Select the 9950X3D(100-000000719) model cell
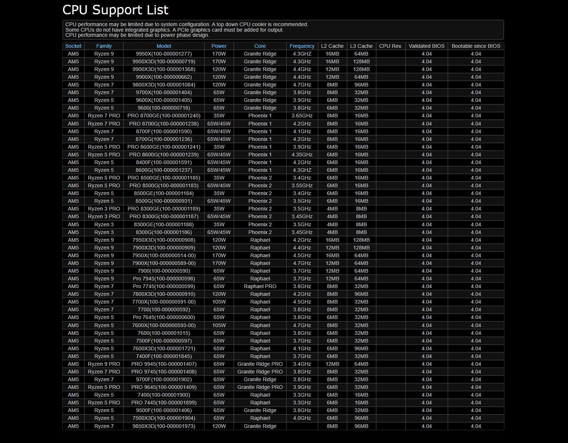 (x=164, y=61)
